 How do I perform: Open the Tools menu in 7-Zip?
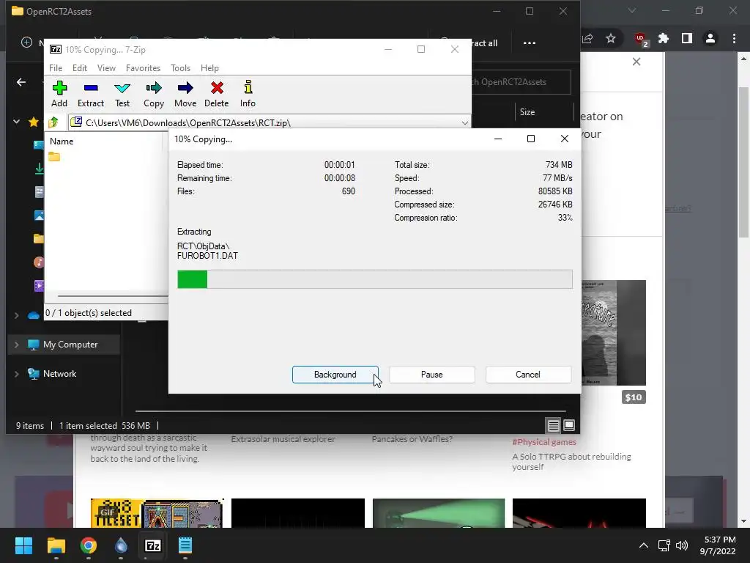(180, 68)
